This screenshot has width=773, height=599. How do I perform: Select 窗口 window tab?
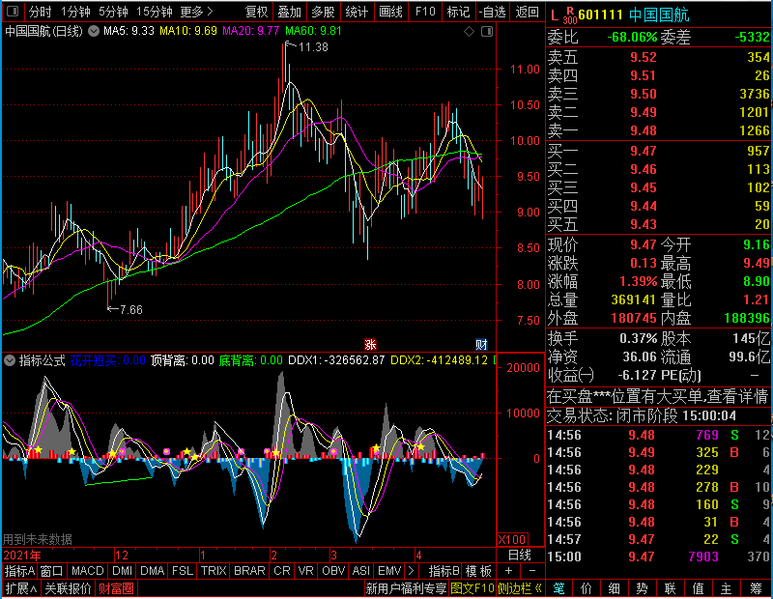(52, 571)
